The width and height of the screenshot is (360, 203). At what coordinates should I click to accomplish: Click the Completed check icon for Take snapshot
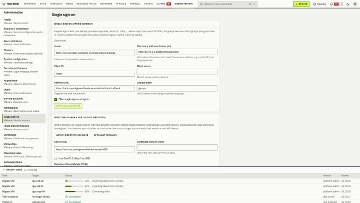click(66, 197)
